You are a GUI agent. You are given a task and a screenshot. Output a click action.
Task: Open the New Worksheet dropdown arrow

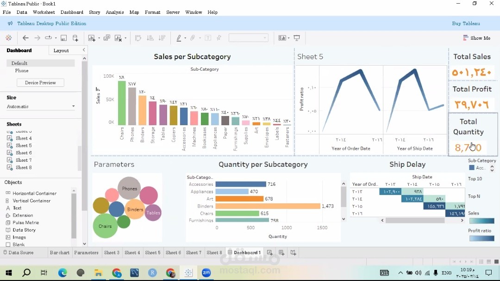(99, 38)
